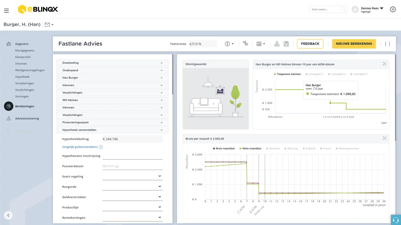Click the Passeerdatum date field
401x225 pixels.
pyautogui.click(x=133, y=166)
